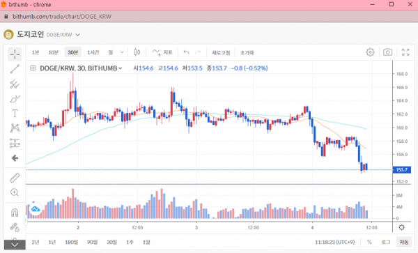418x253 pixels.
Task: Select the text annotation tool
Action: click(15, 114)
